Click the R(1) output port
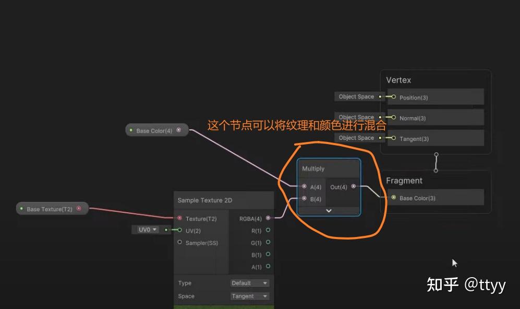 coord(268,230)
